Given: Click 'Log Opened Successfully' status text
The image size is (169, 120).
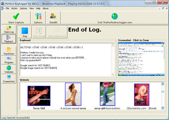Looking at the screenshot, I should tap(16, 118).
